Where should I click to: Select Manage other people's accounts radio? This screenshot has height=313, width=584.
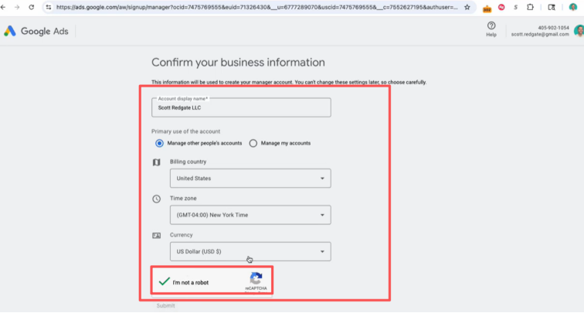(159, 143)
